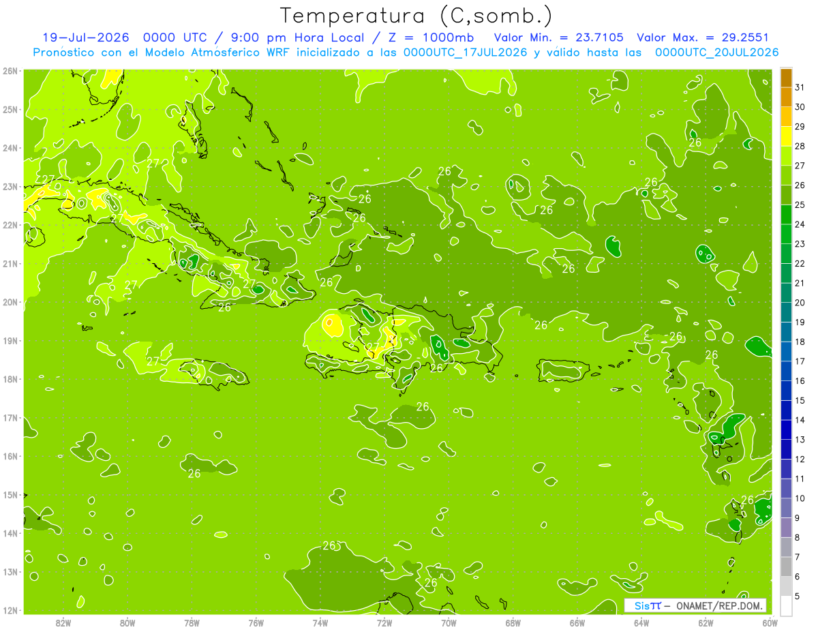Click the '26N' latitude axis label
Viewport: 818px width, 632px height.
coord(10,71)
